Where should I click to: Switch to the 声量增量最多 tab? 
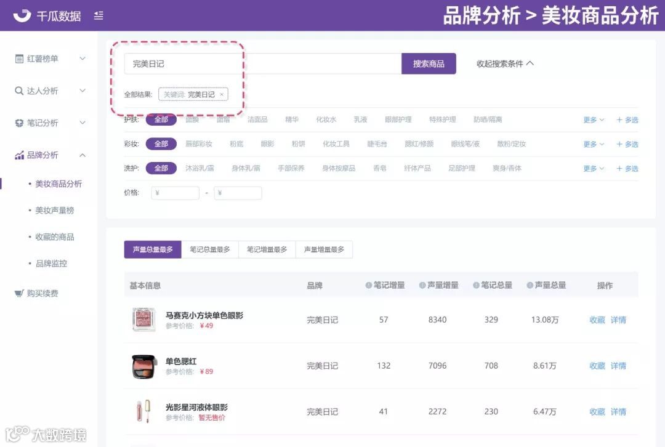coord(324,249)
